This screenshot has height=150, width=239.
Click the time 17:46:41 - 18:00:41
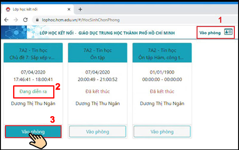click(33, 79)
